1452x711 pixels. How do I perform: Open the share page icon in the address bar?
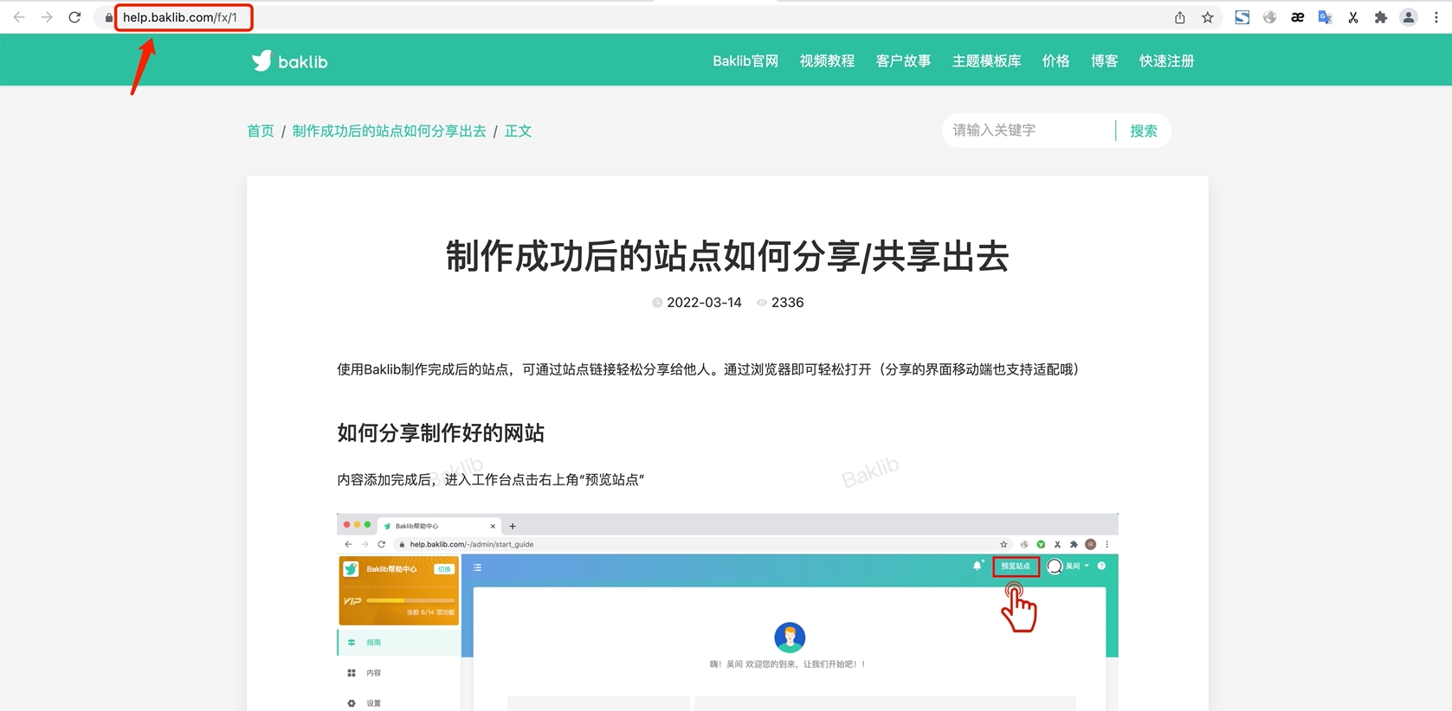[x=1179, y=17]
